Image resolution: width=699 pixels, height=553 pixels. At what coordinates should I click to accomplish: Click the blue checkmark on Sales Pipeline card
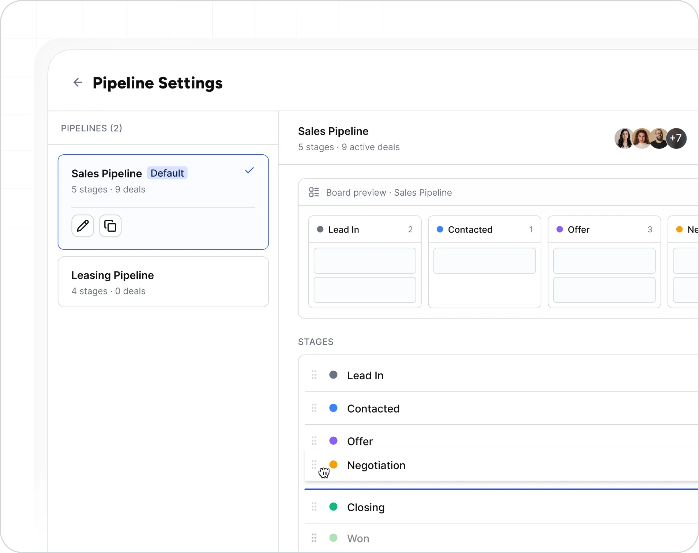click(x=249, y=170)
